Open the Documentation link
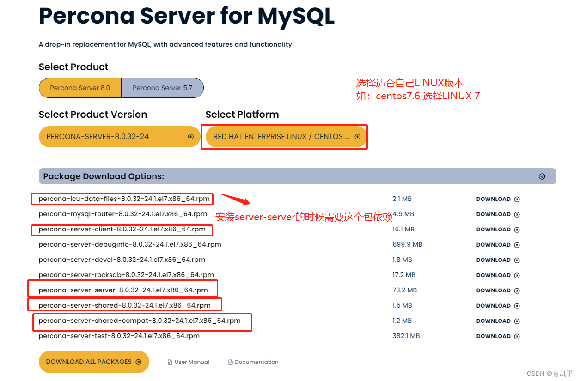 [x=256, y=362]
